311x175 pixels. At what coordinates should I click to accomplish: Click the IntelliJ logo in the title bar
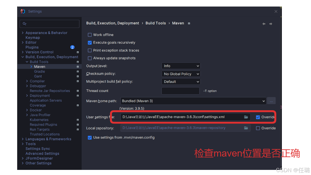(x=23, y=11)
